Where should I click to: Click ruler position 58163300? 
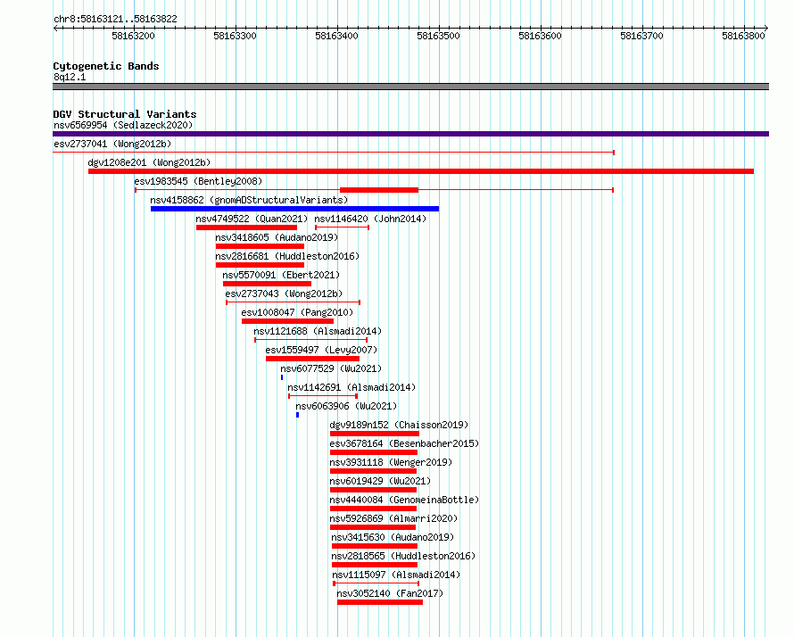235,36
